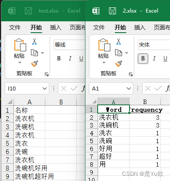Confirm formula entry in 2.xlsx

(158, 88)
